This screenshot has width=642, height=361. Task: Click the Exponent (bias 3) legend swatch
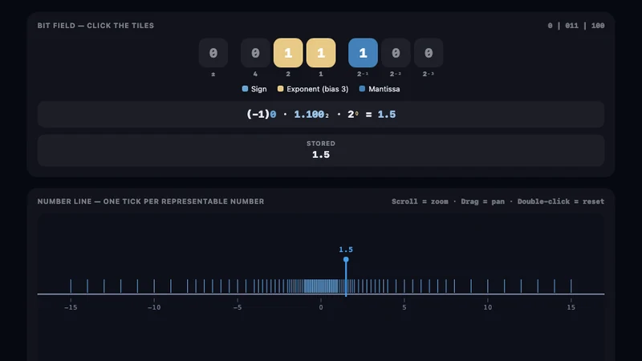click(280, 89)
